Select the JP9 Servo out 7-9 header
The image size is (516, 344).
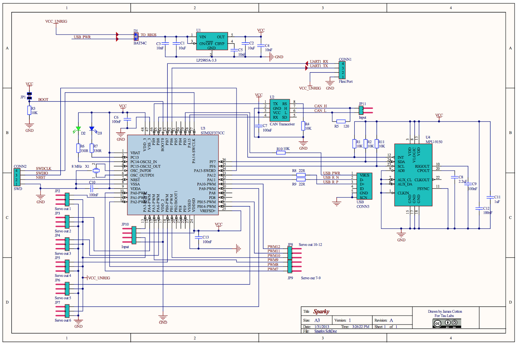[294, 266]
